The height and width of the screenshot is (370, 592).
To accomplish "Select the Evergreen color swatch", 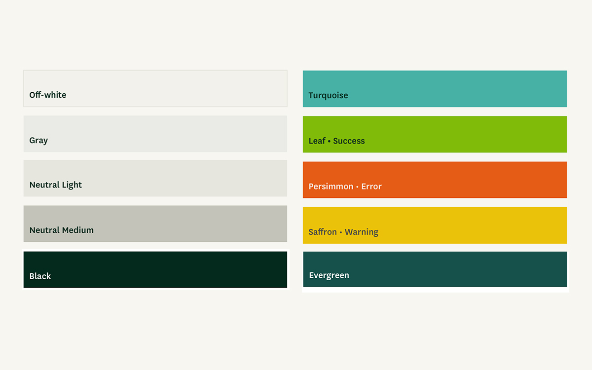I will click(435, 269).
